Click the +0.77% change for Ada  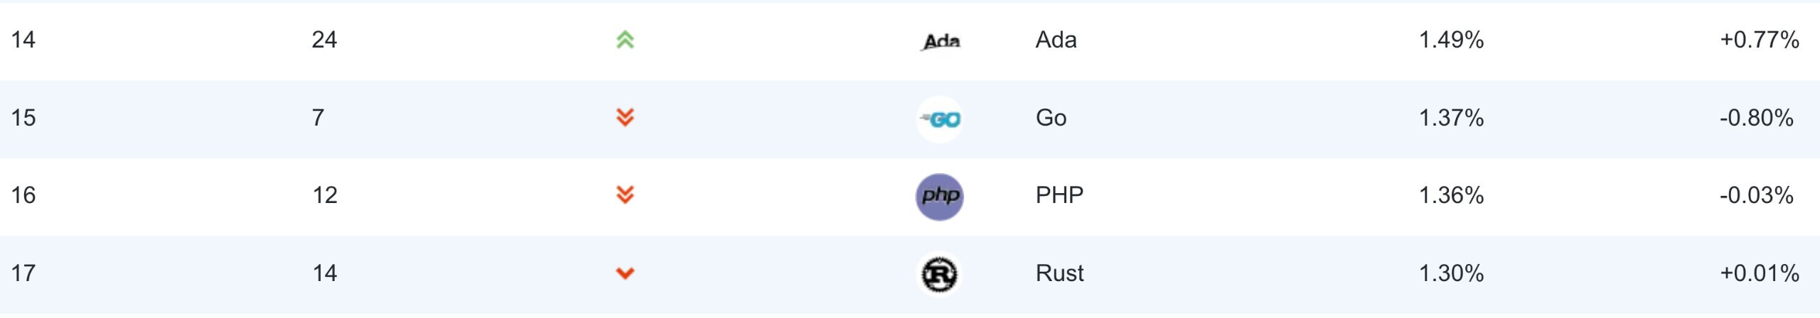point(1759,40)
